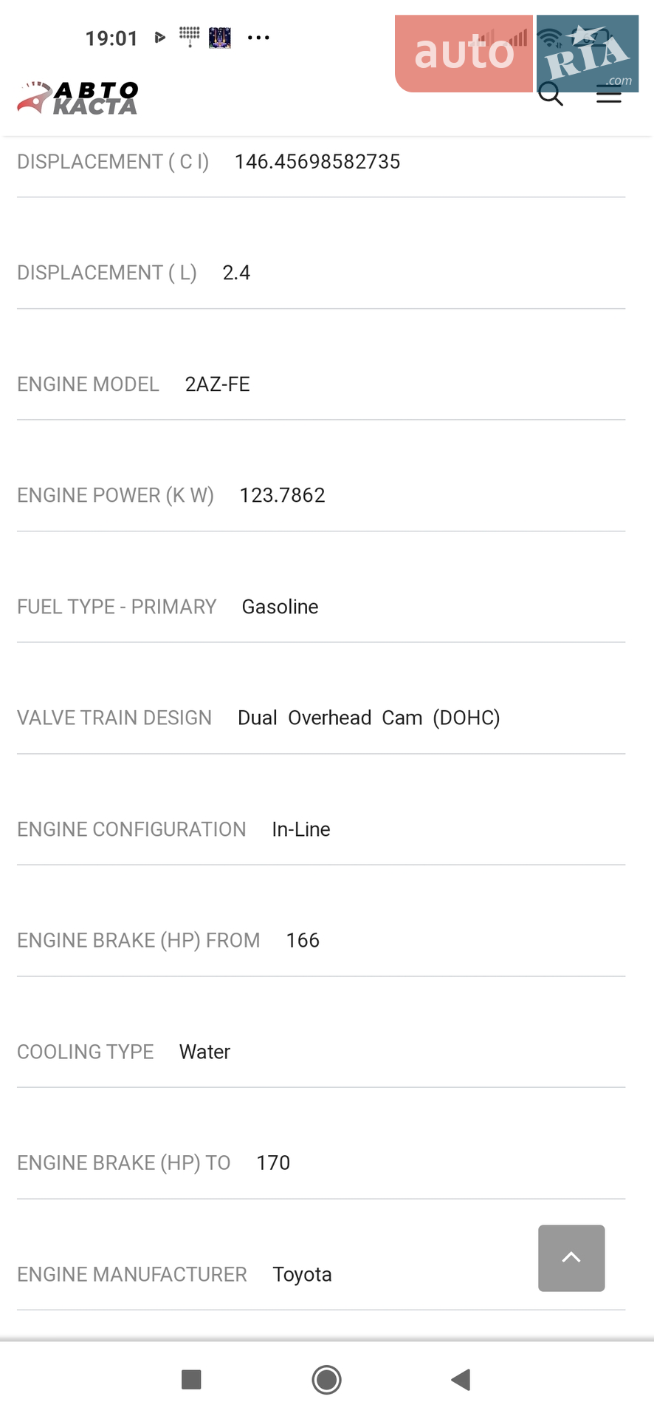The image size is (654, 1419).
Task: Tap the auto watermark logo
Action: pos(464,53)
